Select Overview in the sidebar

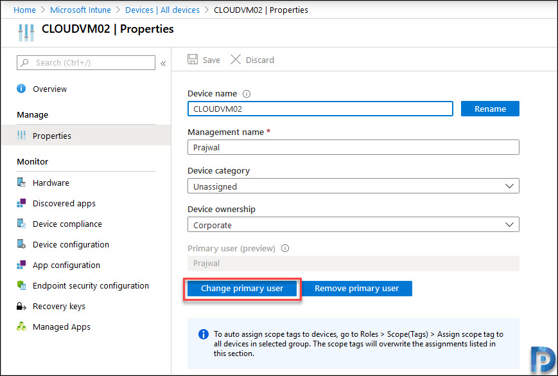[x=50, y=89]
